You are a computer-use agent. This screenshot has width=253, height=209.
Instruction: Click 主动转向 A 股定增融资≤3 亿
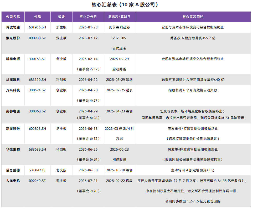(x=193, y=170)
